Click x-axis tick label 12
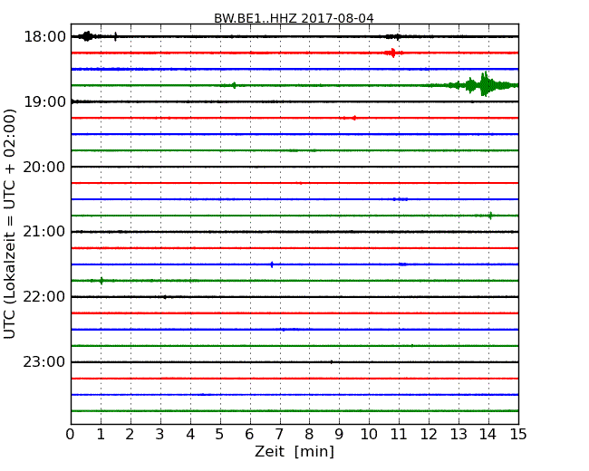This screenshot has width=589, height=471. click(x=429, y=435)
